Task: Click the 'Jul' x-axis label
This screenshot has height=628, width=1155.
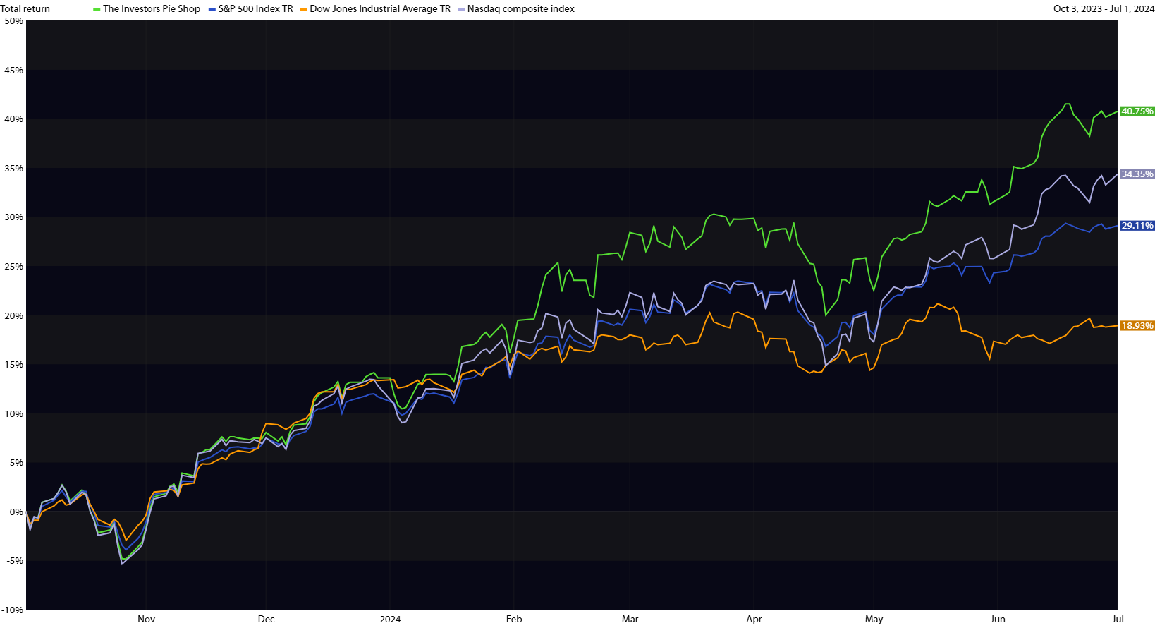Action: pos(1118,620)
